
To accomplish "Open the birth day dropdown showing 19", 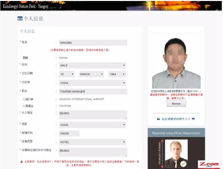I will 67,74.
